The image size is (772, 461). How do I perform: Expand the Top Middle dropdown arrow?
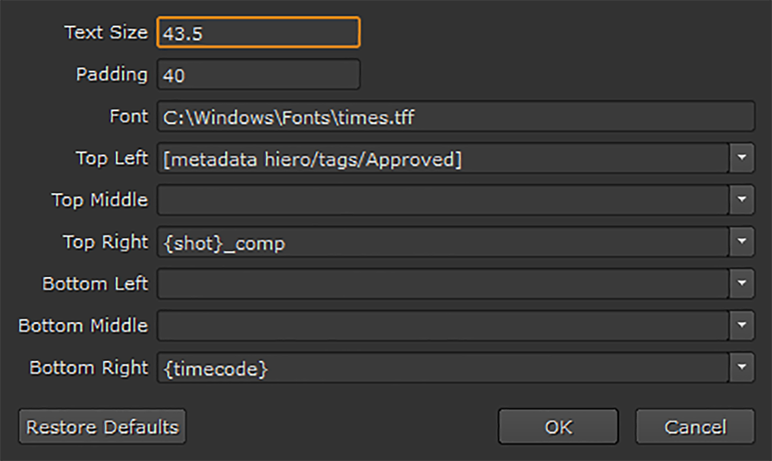(741, 200)
